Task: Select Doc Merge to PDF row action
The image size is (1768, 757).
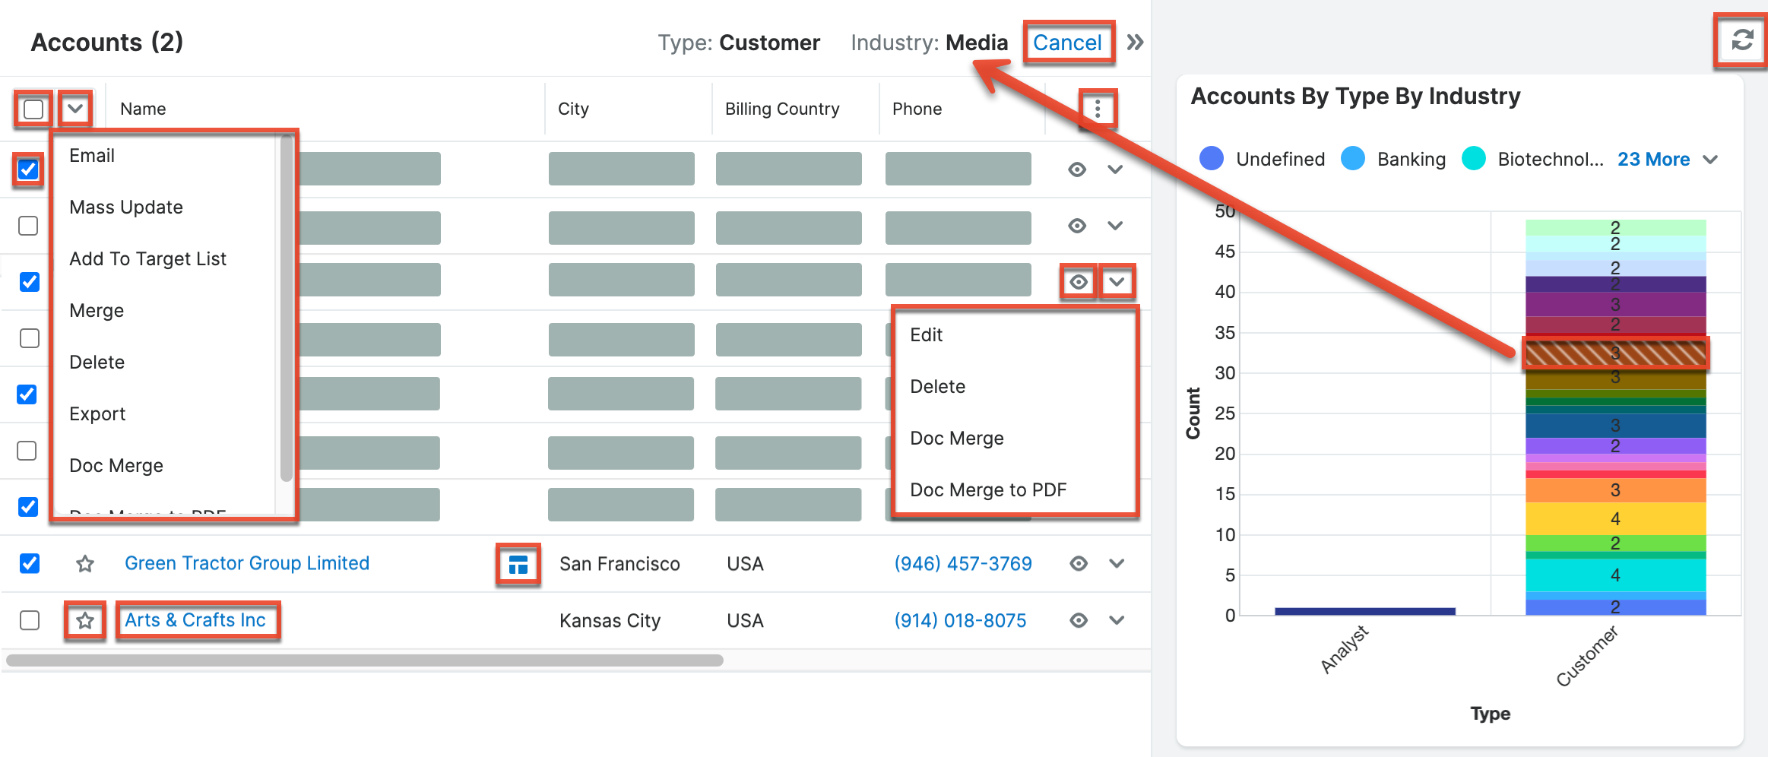Action: (x=988, y=490)
